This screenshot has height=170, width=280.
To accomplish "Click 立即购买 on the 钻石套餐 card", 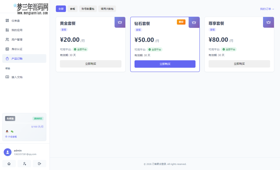I will (165, 64).
